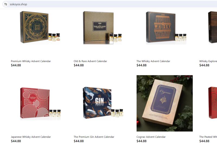
Task: Click the Premium Whisky Advent Calendar title link
Action: [31, 61]
